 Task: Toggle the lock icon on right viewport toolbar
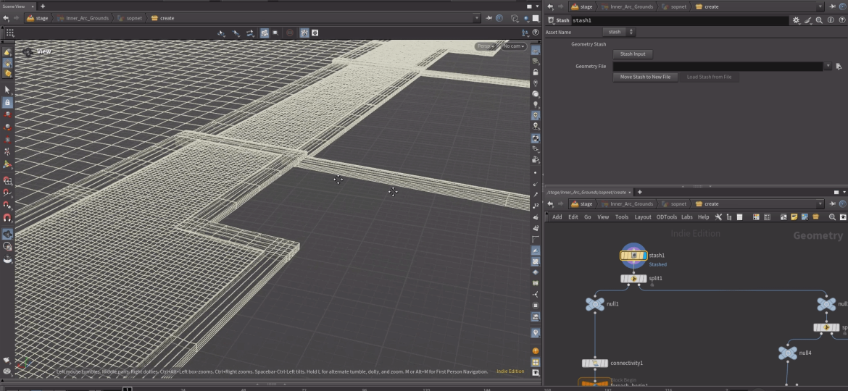pyautogui.click(x=536, y=72)
